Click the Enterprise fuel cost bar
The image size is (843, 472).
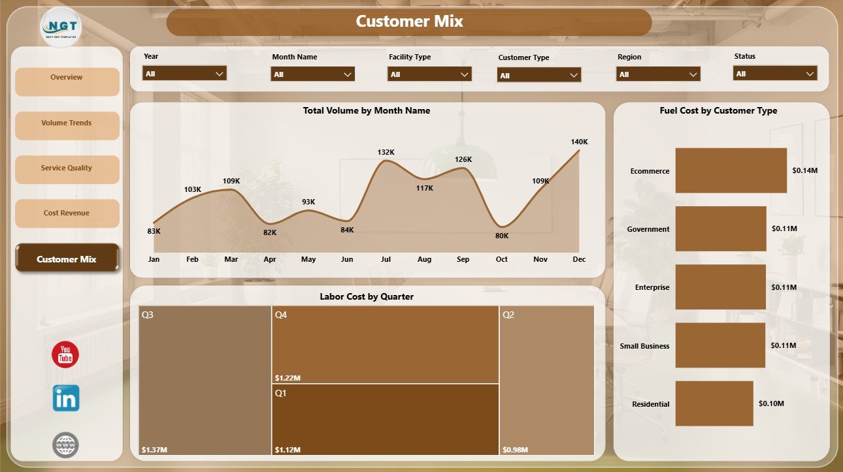(721, 287)
